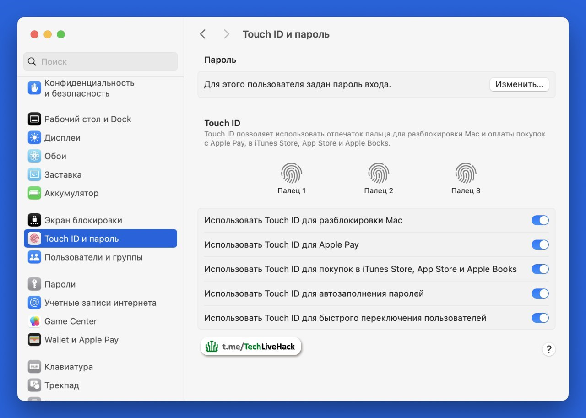Click the Экран блокировки lock icon
The width and height of the screenshot is (586, 418).
[x=34, y=220]
